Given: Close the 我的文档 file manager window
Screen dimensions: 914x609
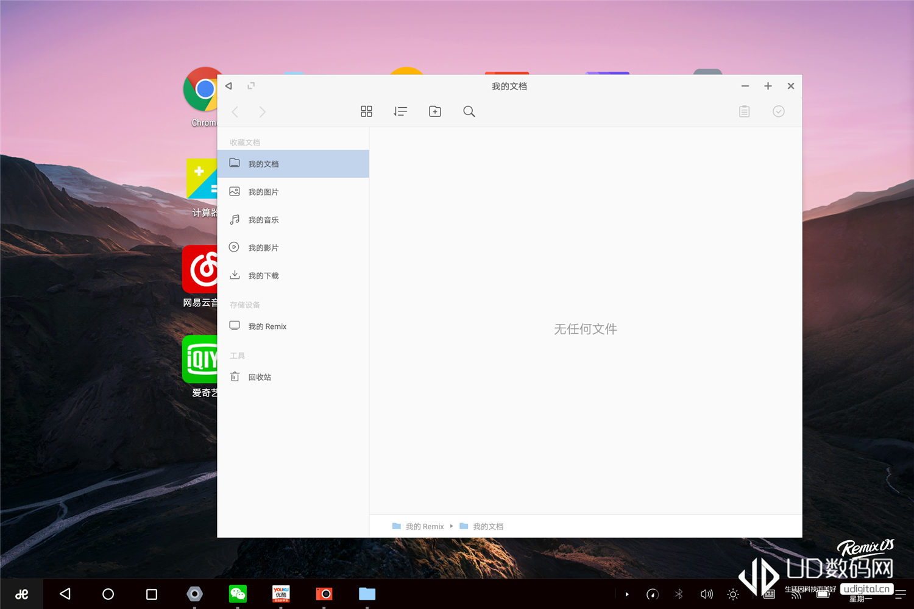Looking at the screenshot, I should pyautogui.click(x=791, y=86).
